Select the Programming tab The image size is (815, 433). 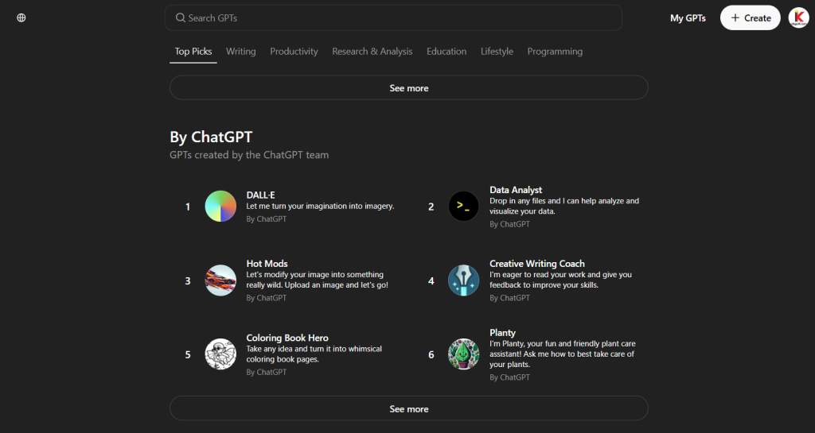point(555,52)
